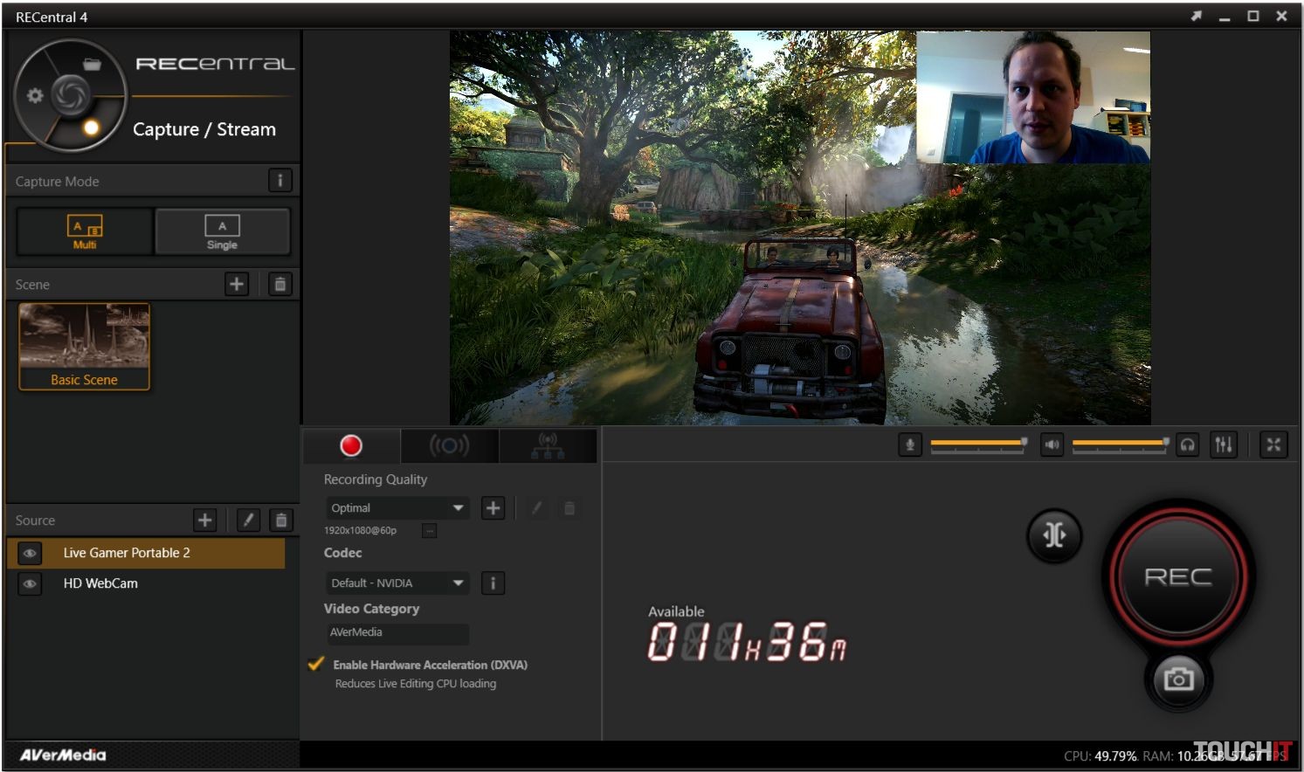Image resolution: width=1304 pixels, height=772 pixels.
Task: Delete the scene using trash icon
Action: (x=279, y=284)
